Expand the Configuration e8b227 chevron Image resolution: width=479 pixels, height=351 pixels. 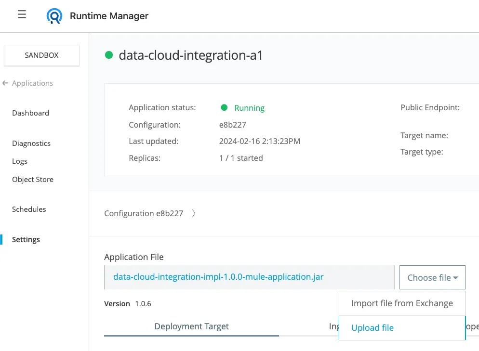pos(194,213)
